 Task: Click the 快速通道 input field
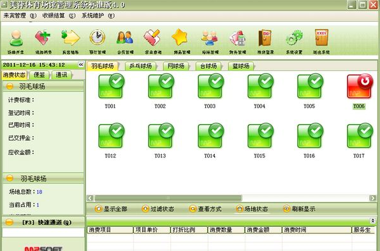click(43, 233)
